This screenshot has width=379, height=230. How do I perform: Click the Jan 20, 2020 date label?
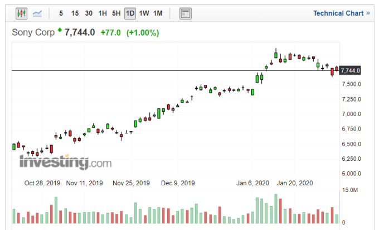295,183
